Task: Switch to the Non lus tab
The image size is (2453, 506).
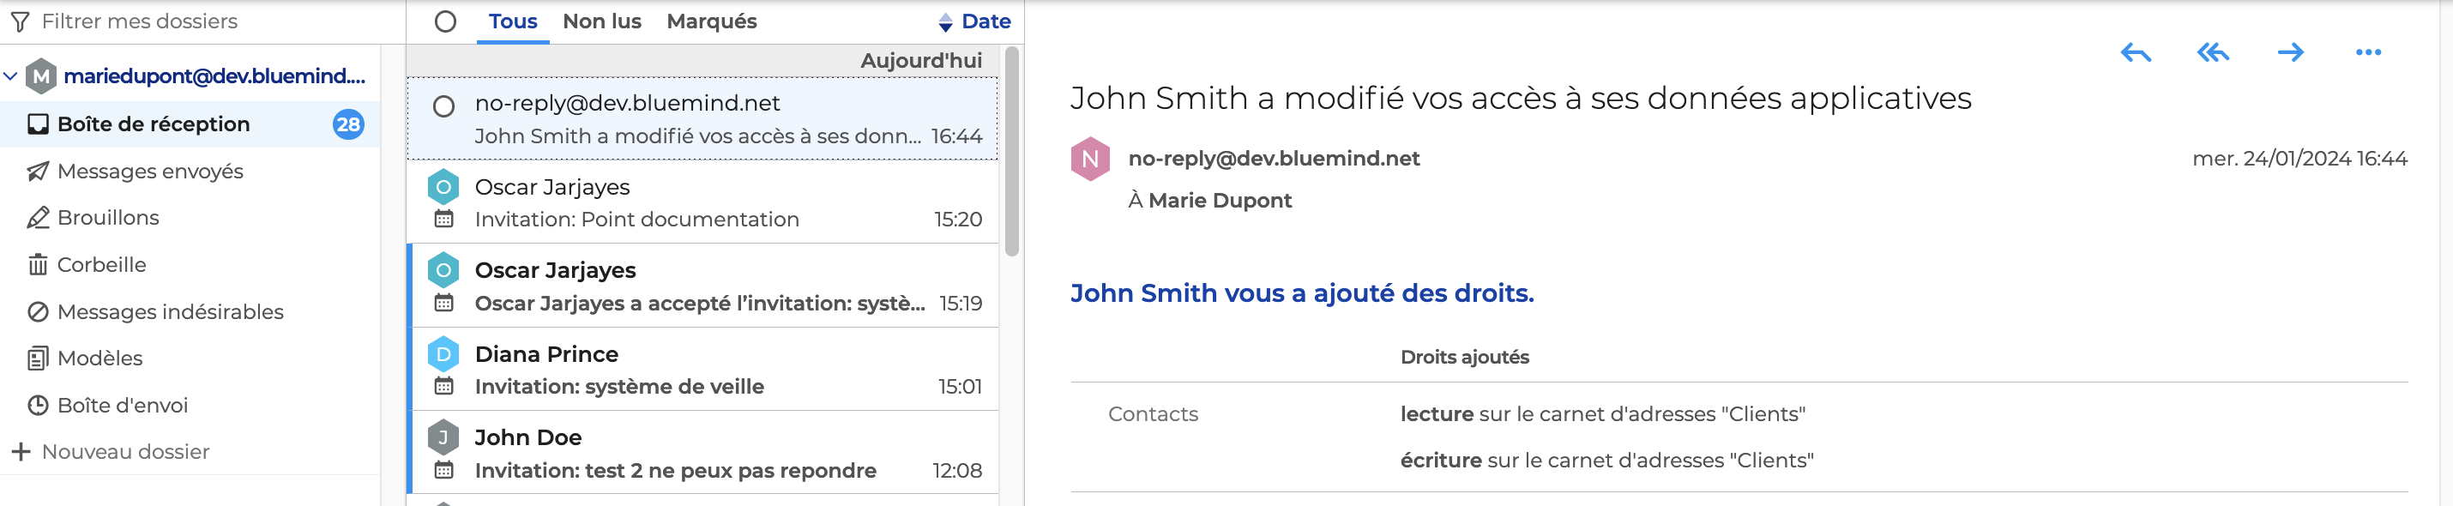Action: click(602, 22)
